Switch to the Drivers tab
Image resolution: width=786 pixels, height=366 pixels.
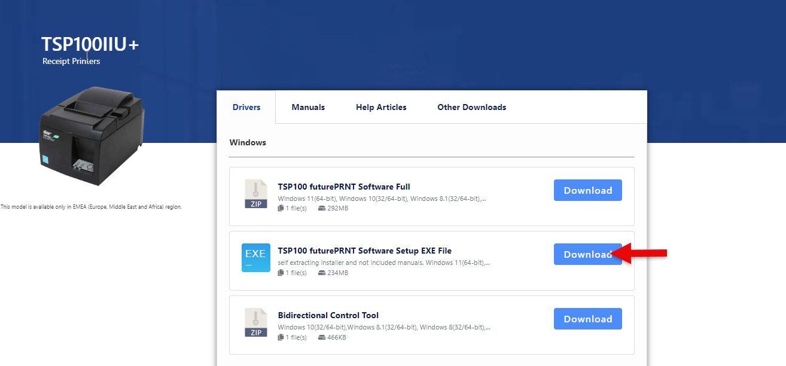(x=246, y=108)
